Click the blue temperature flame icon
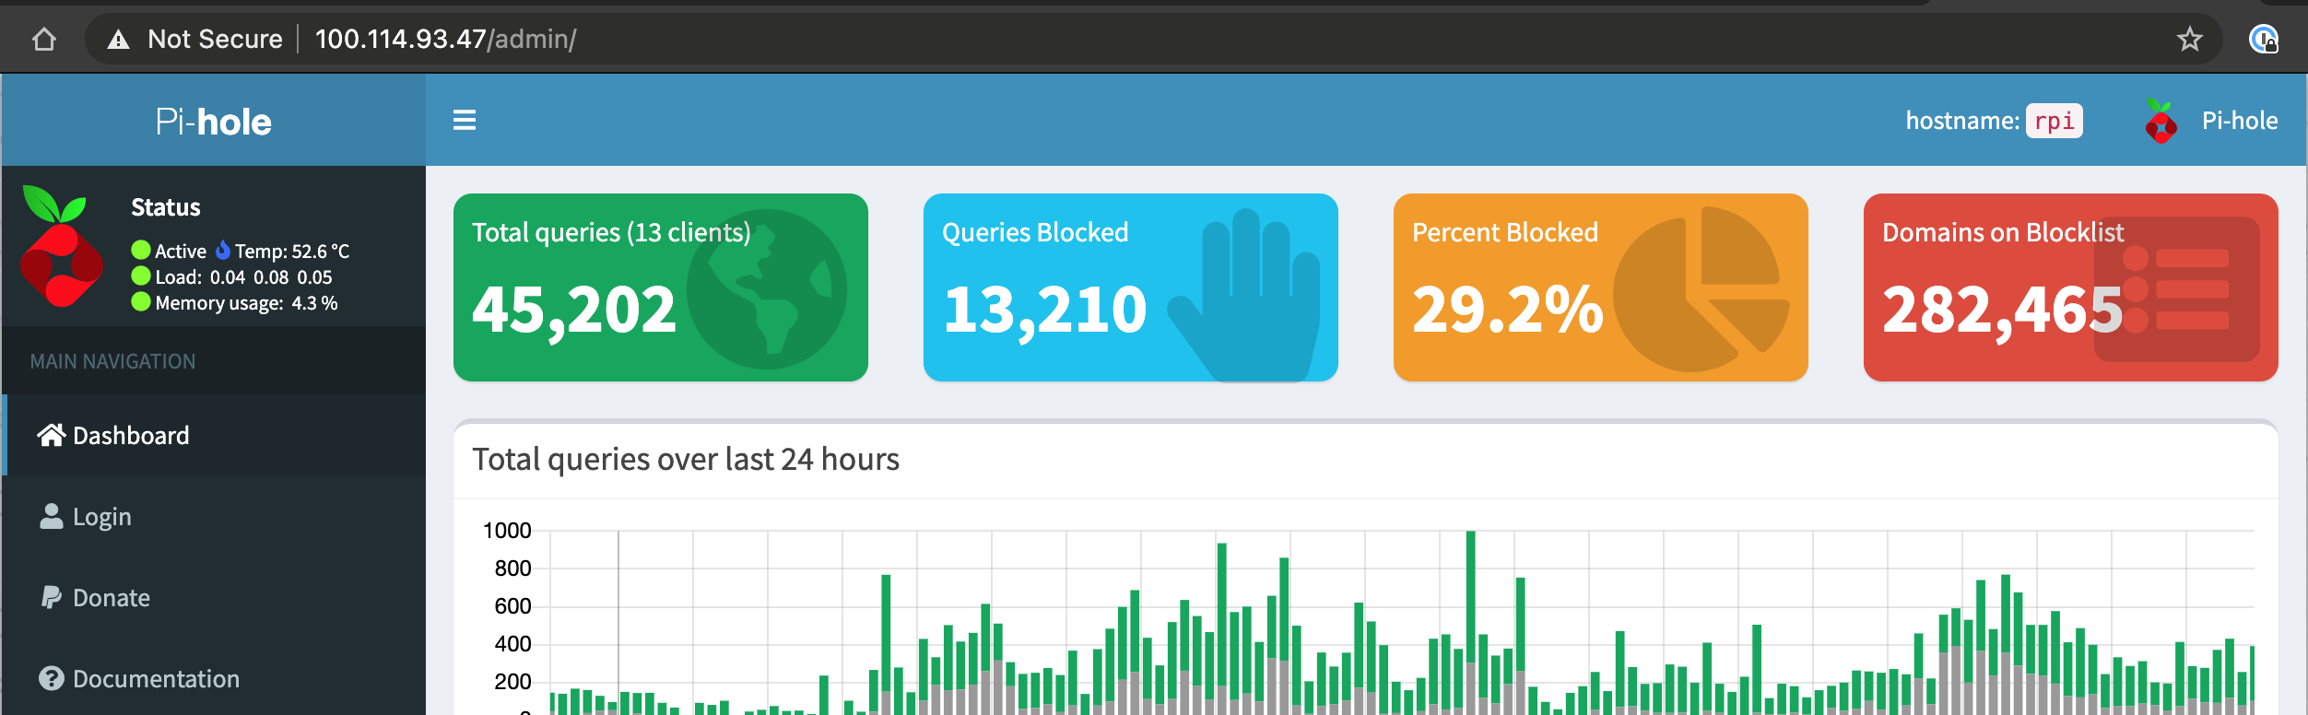The height and width of the screenshot is (715, 2308). 222,250
